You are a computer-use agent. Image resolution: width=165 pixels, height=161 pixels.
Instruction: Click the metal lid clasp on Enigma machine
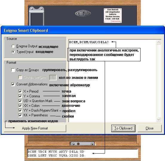coord(36,16)
